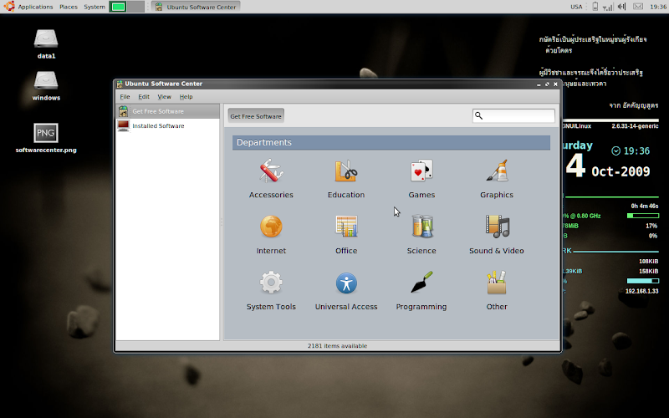Select Get Free Software sidebar label

[158, 111]
